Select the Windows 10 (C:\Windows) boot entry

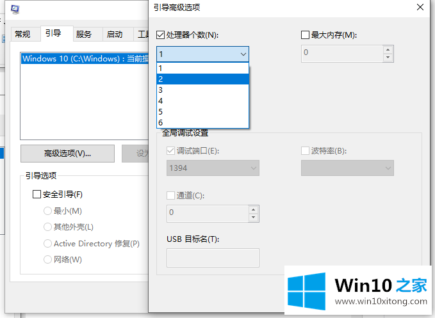click(85, 59)
